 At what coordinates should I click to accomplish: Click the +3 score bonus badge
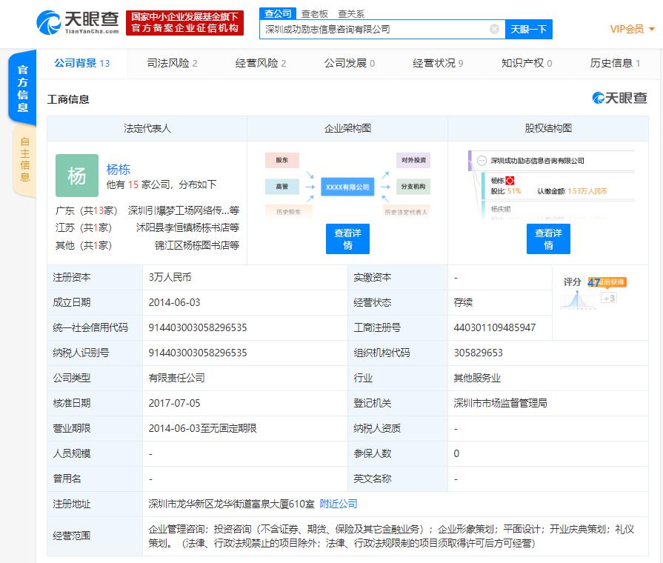coord(609,298)
